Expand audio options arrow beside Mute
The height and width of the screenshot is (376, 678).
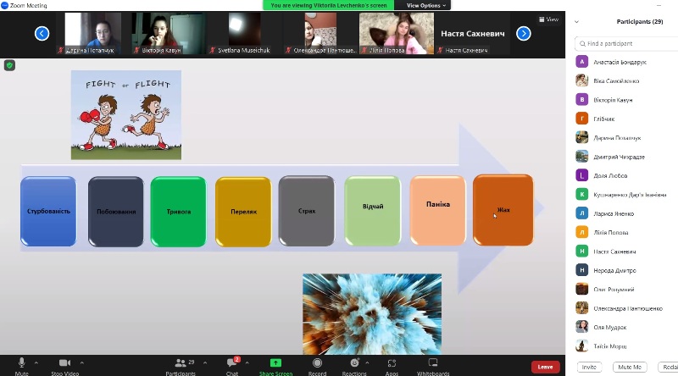click(36, 362)
